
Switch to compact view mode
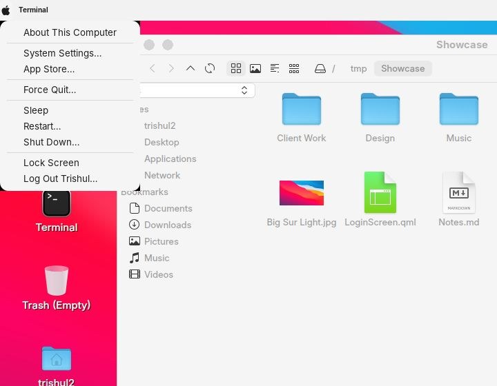(294, 68)
